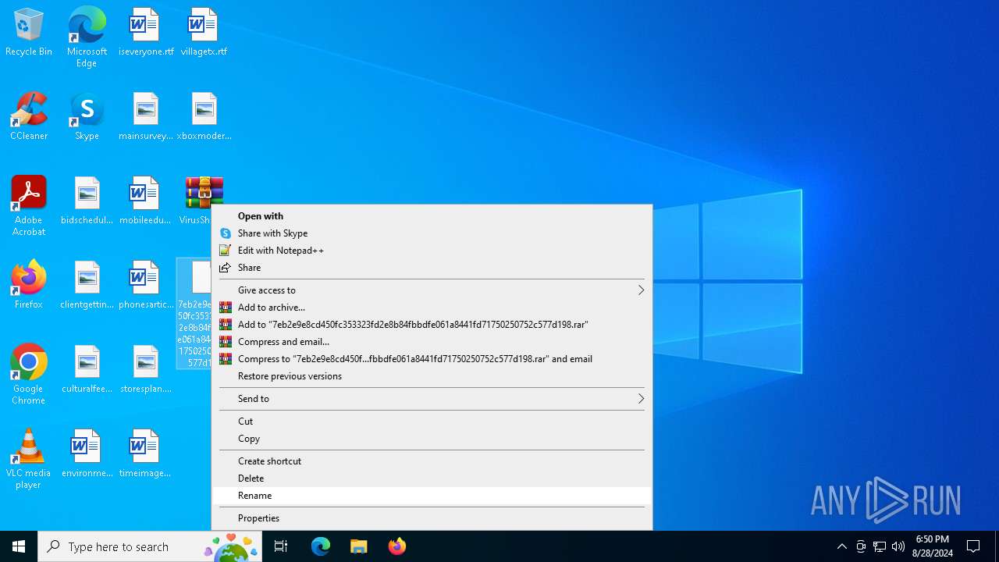Choose Delete from the context menu
Screen dimensions: 999x562
[432, 478]
